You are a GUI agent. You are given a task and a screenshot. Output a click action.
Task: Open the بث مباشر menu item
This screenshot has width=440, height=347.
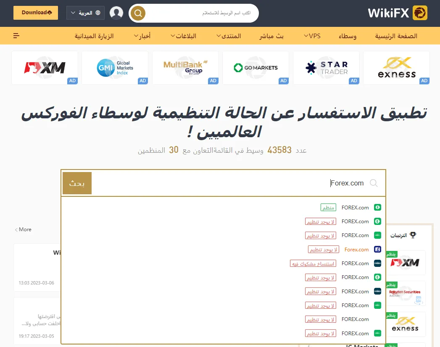pyautogui.click(x=271, y=36)
